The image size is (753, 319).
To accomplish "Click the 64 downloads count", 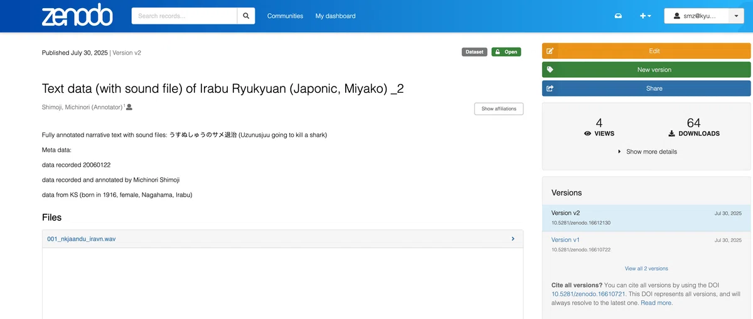I will point(693,123).
